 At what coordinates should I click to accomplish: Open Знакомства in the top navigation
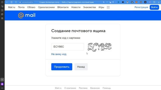(x=90, y=7)
